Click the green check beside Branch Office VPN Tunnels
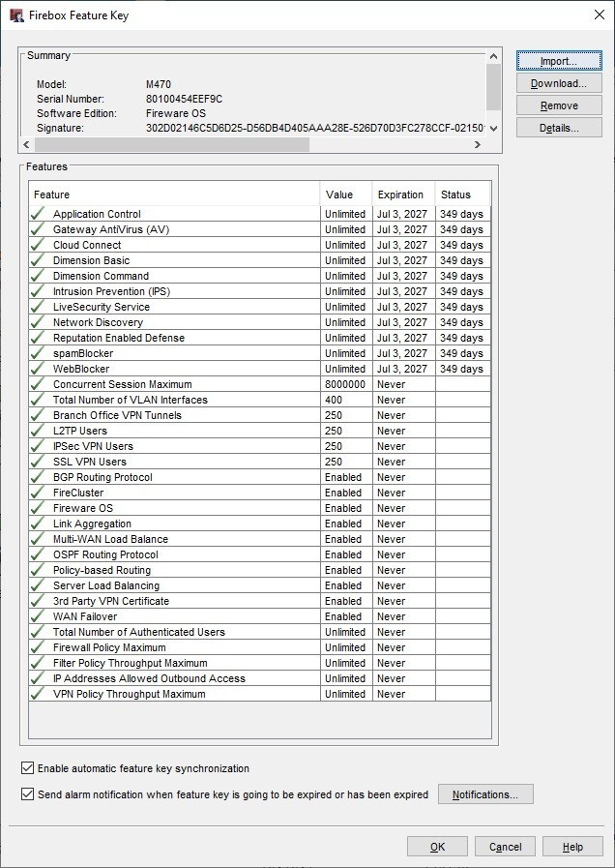Image resolution: width=615 pixels, height=868 pixels. (x=38, y=415)
